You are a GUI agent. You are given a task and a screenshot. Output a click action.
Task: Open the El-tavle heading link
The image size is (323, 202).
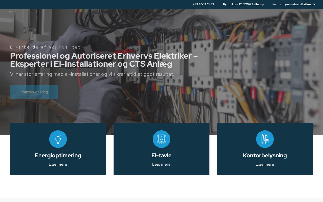tap(161, 155)
